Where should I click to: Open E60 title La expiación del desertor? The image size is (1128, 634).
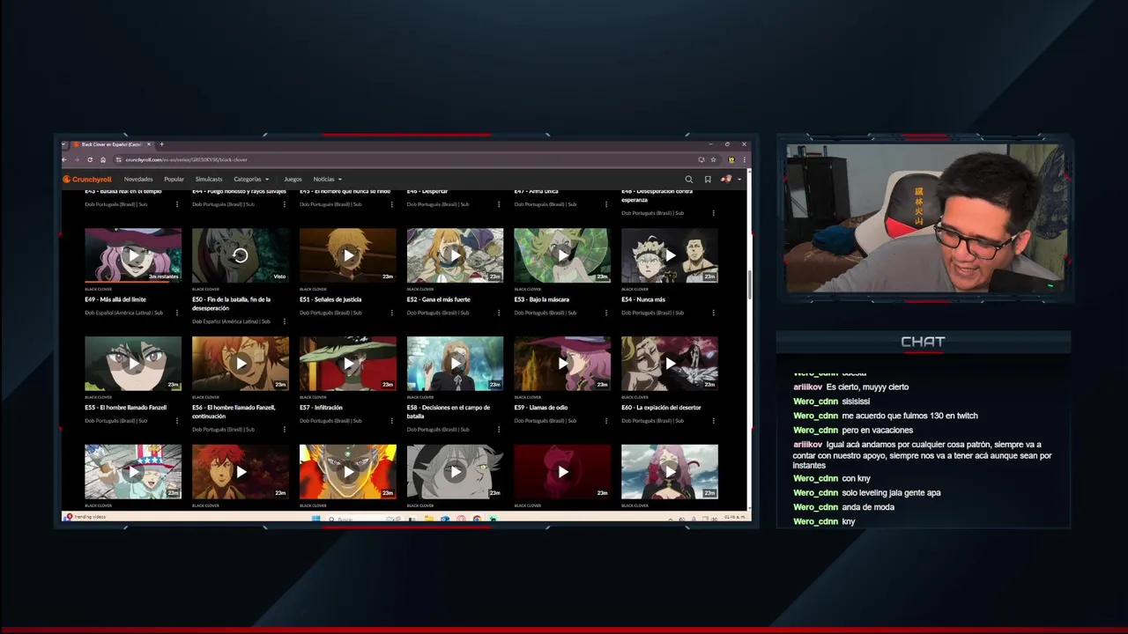click(x=662, y=408)
